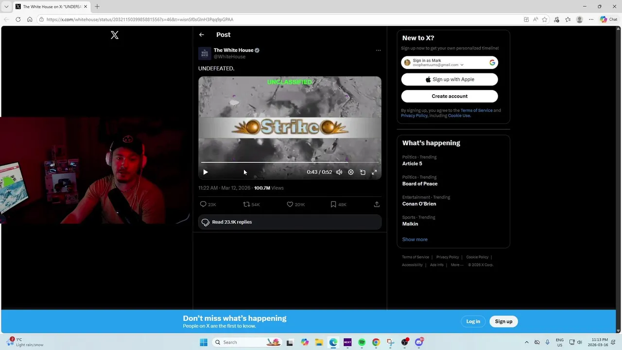Open OBS Studio from the taskbar
Viewport: 622px width, 350px height.
pyautogui.click(x=404, y=342)
